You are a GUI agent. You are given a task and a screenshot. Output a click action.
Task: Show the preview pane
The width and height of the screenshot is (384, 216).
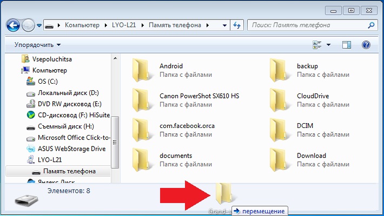[x=347, y=45]
